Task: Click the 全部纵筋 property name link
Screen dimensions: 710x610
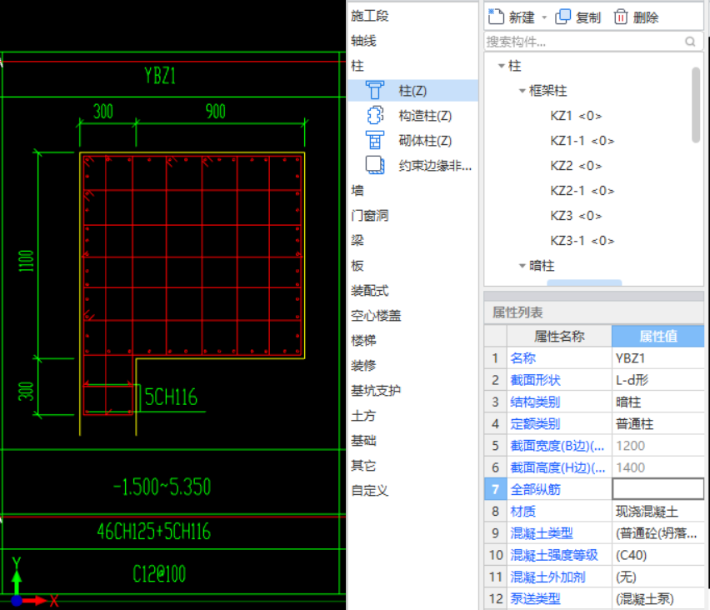Action: tap(535, 489)
